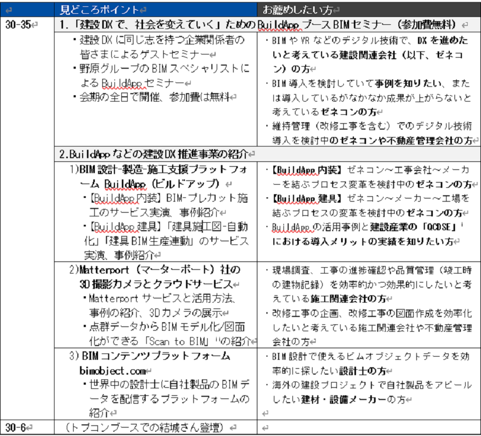Click the text '施工関連会社の方'
This screenshot has width=481, height=436.
pyautogui.click(x=348, y=299)
